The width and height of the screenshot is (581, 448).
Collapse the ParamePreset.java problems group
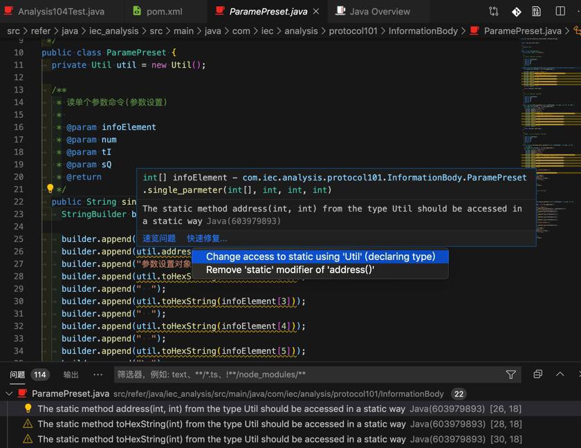[x=10, y=393]
